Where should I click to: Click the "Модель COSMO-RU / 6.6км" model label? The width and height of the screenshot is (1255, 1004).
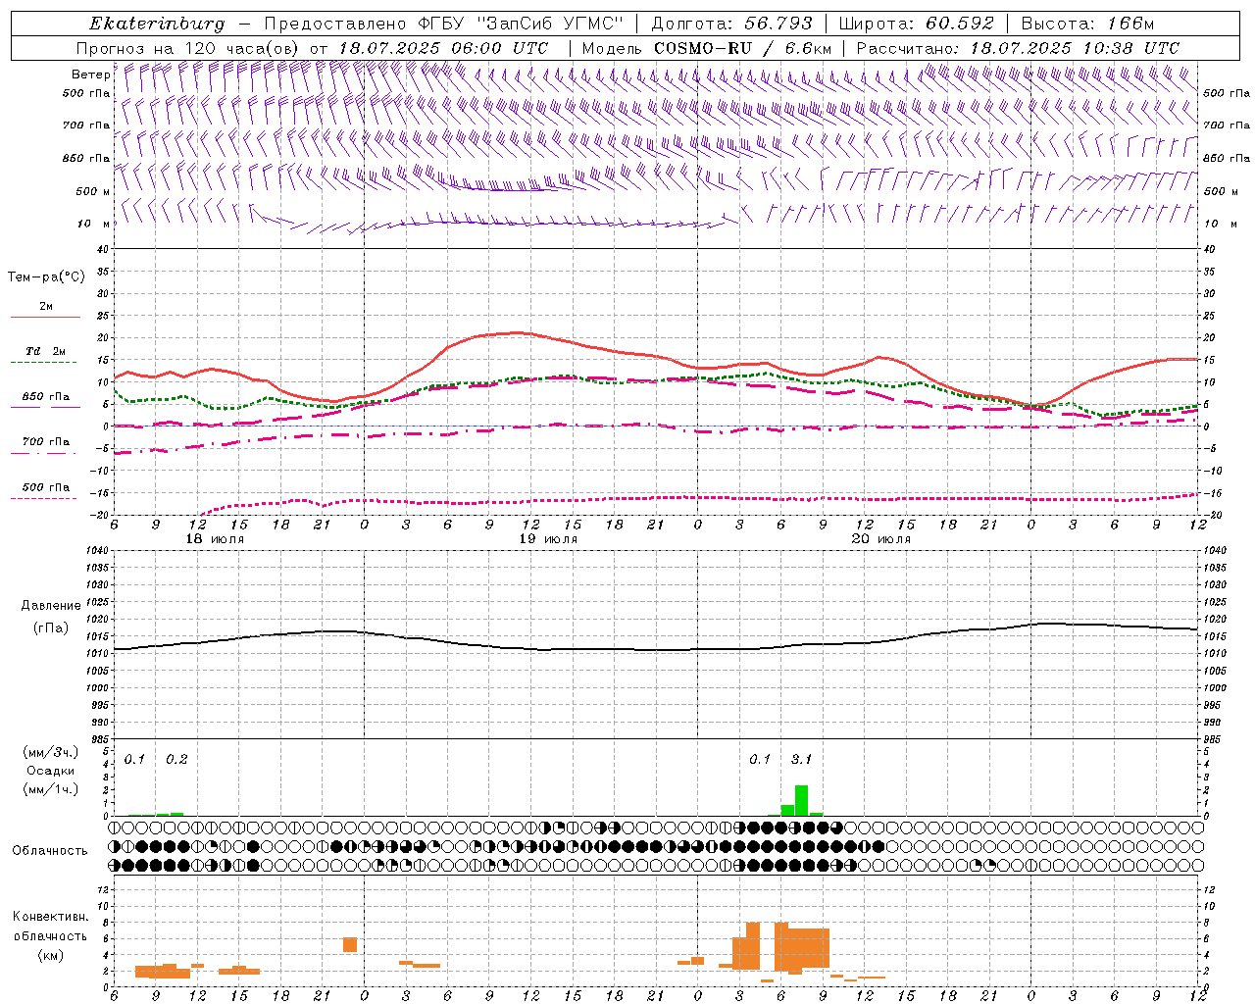pos(706,48)
